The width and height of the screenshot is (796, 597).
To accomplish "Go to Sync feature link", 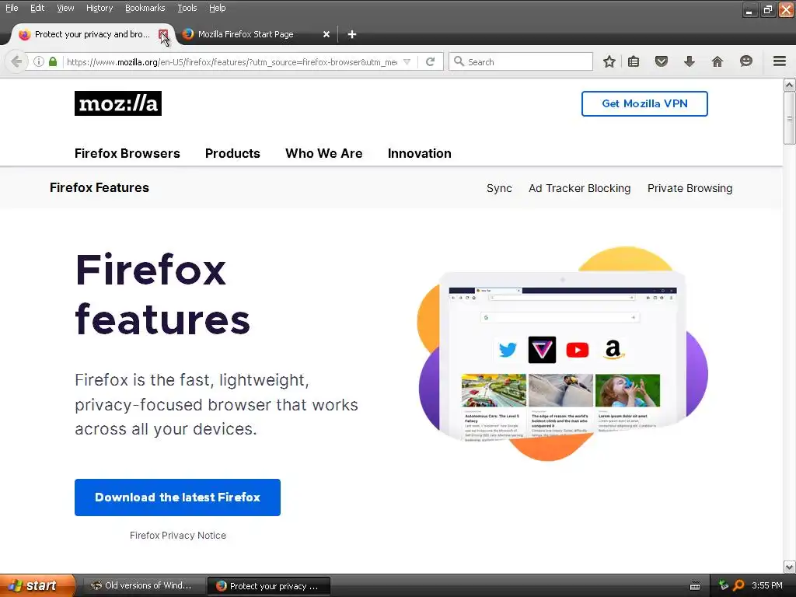I will (499, 188).
